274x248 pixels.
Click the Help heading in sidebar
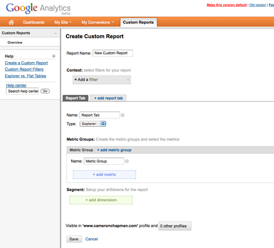[9, 56]
